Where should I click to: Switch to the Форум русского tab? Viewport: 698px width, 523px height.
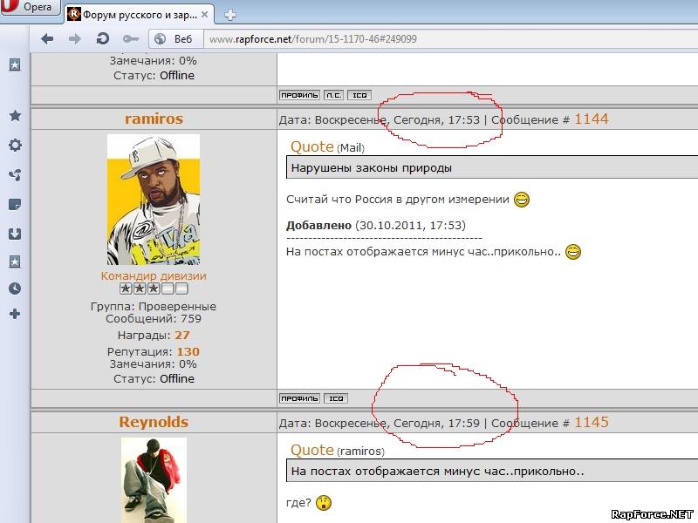138,15
